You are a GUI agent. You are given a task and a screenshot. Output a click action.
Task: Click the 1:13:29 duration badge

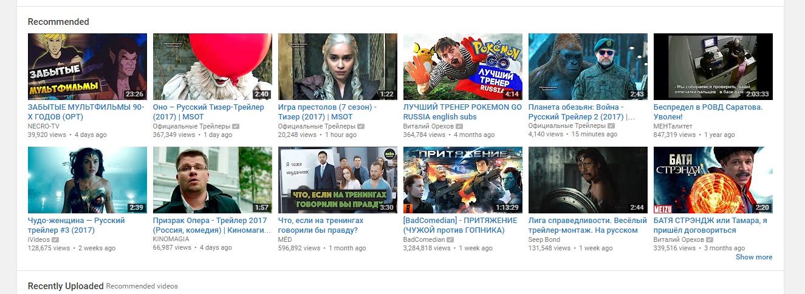(507, 207)
